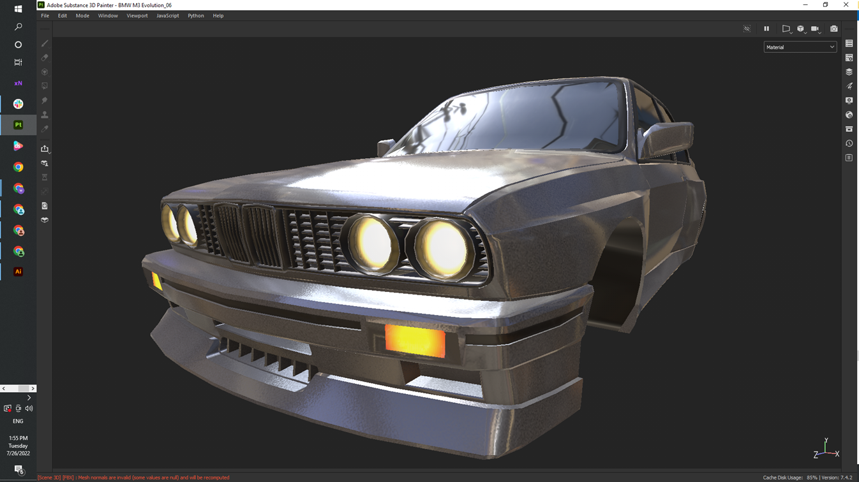Toggle the hidden-geometry eye icon in toolbar

coord(747,29)
